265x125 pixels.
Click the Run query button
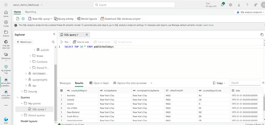65,42
